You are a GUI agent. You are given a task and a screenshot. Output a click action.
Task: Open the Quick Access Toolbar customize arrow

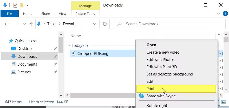28,5
